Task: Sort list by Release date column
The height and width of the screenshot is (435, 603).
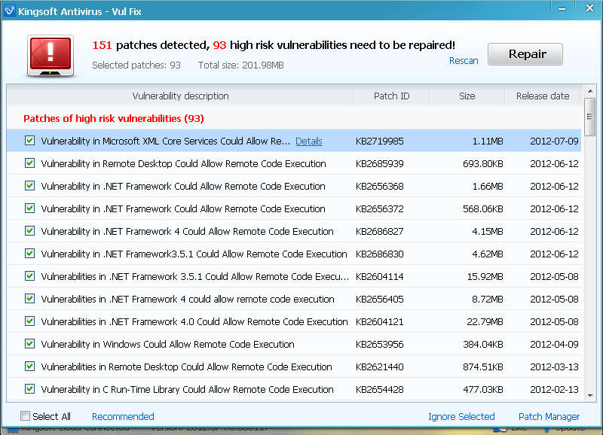Action: [542, 96]
